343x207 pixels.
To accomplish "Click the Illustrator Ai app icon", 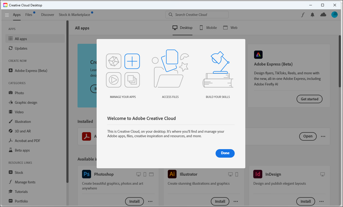I will click(172, 174).
